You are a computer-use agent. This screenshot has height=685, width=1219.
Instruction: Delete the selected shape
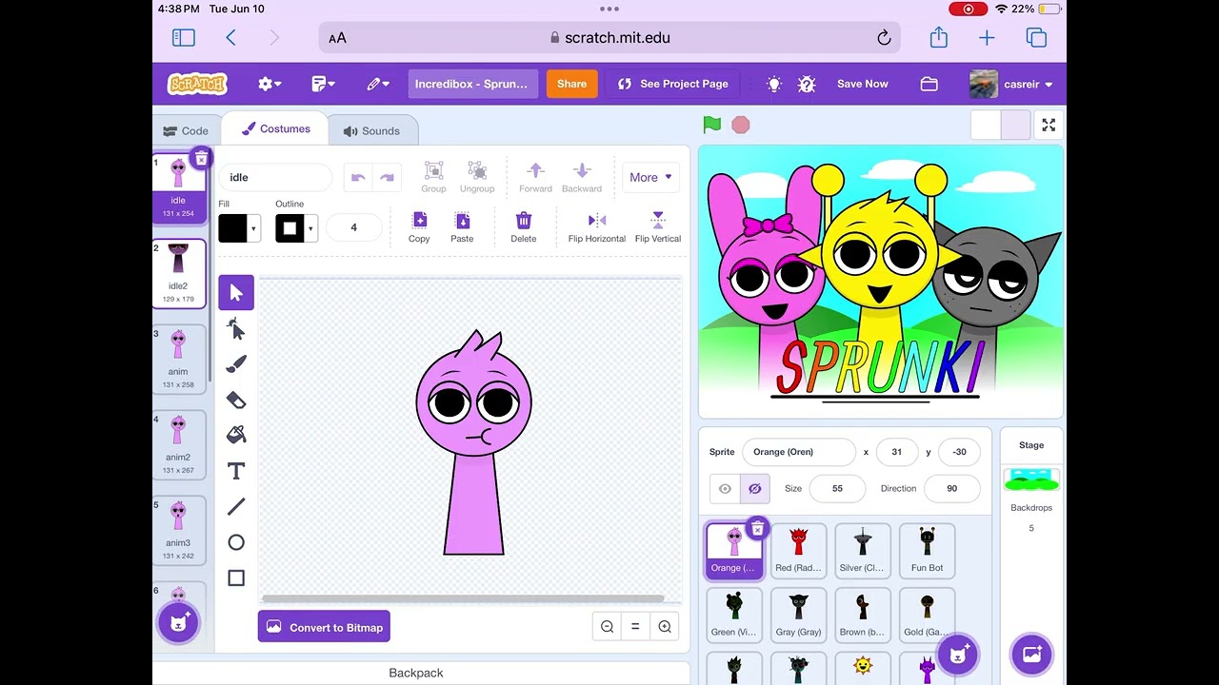pos(523,227)
